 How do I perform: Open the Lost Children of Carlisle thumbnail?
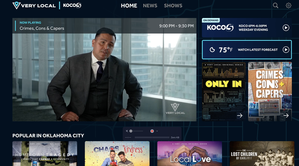point(262,153)
